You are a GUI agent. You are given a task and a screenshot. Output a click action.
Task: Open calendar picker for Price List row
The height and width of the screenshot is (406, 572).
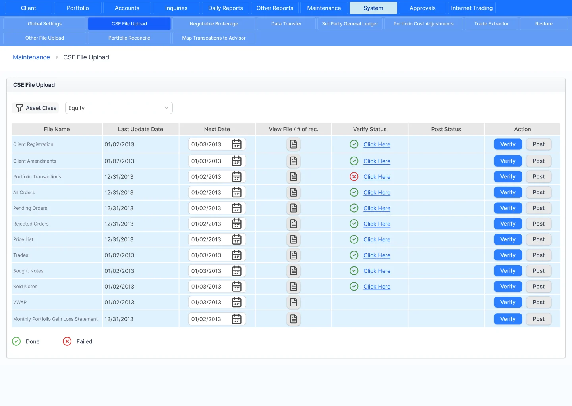tap(236, 239)
